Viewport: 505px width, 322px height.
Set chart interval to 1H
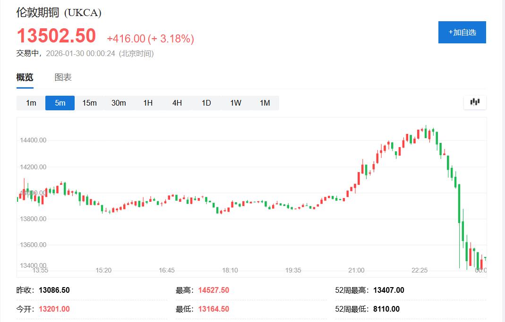148,103
